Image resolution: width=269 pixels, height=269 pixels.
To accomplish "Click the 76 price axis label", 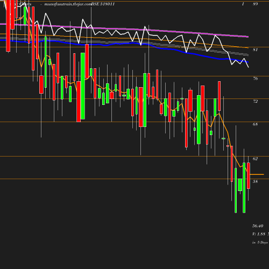I will click(255, 79).
